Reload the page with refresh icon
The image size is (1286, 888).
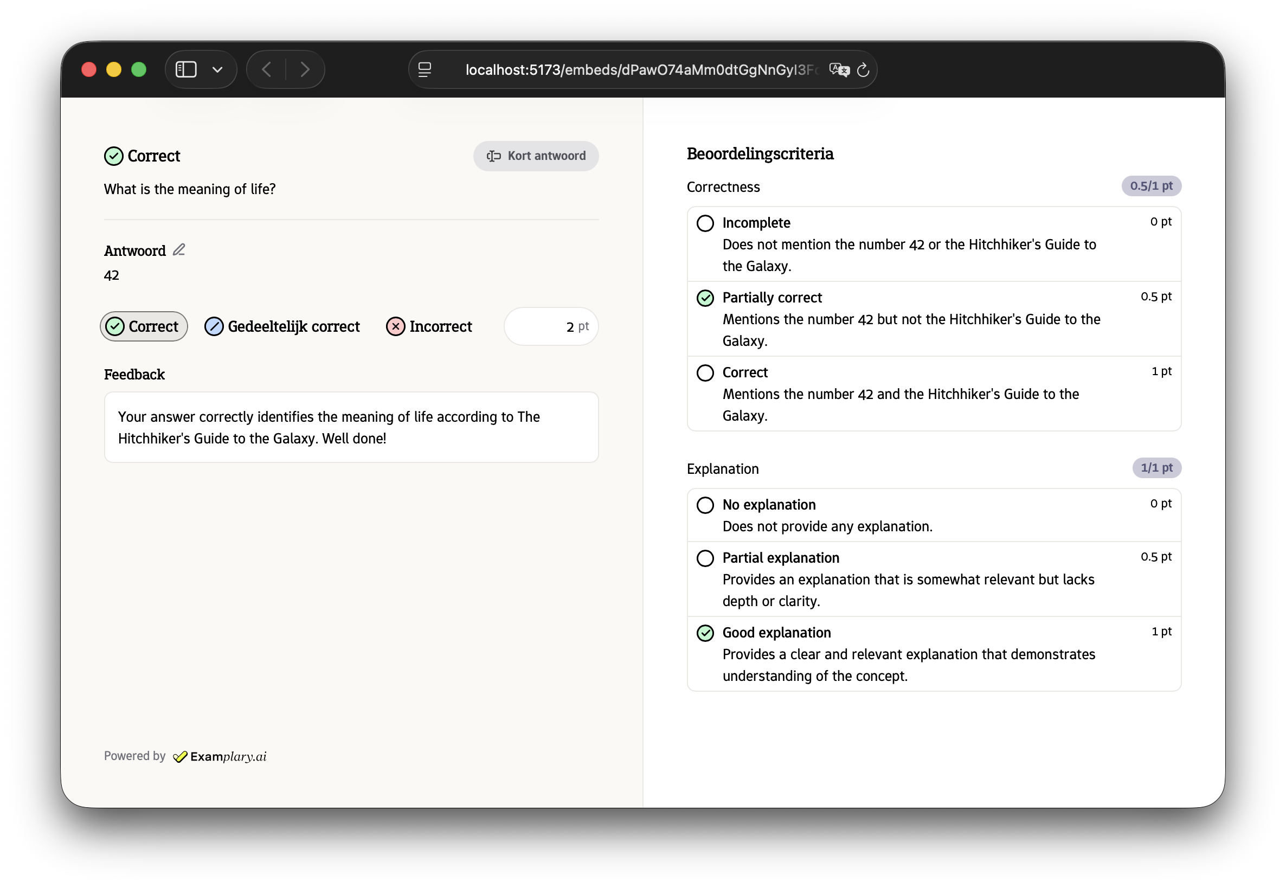click(x=863, y=70)
